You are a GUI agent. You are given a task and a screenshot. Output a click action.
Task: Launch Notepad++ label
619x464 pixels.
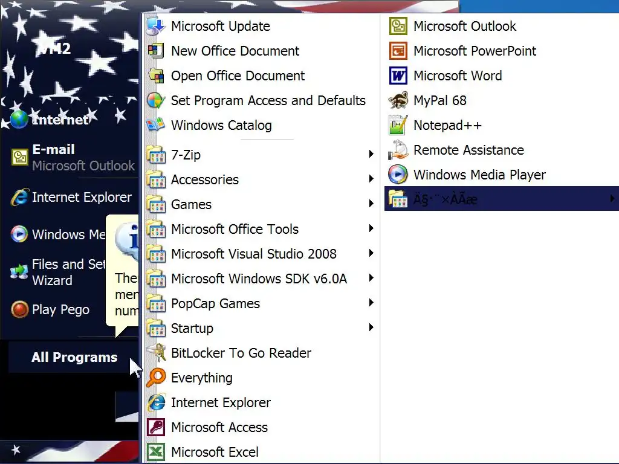(x=447, y=126)
